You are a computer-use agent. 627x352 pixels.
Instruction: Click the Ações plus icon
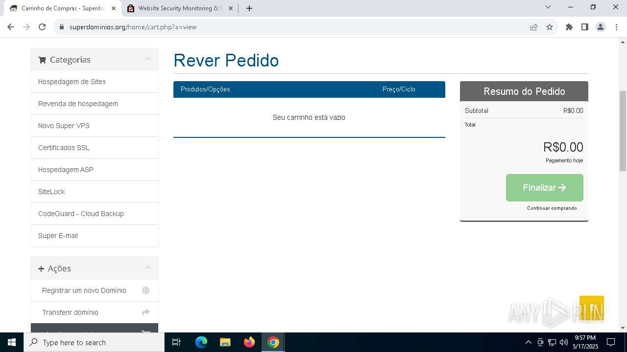click(41, 268)
